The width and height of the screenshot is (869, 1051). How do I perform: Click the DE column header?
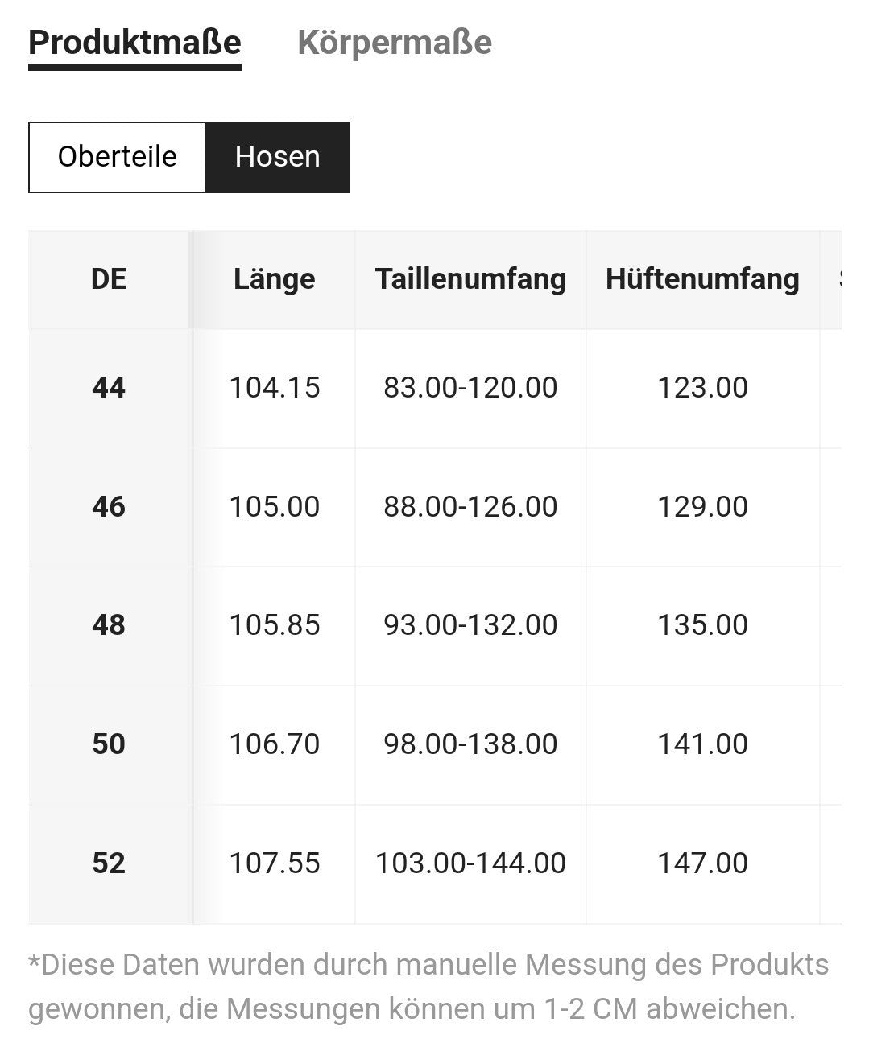(109, 279)
